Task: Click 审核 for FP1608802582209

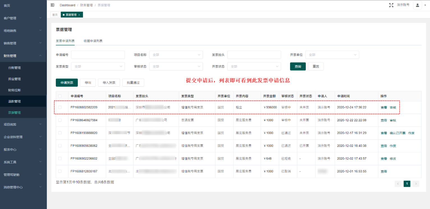Action: tap(393, 107)
